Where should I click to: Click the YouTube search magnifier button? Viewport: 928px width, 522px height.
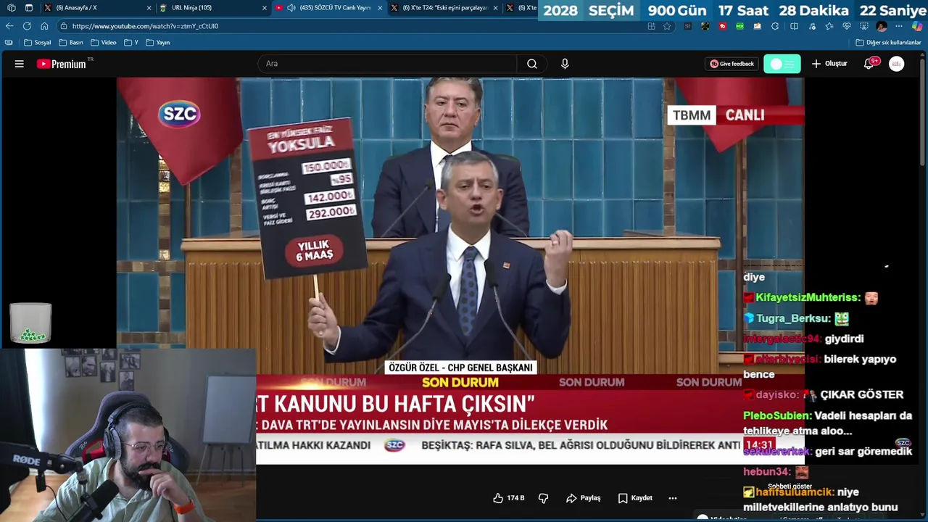[x=532, y=64]
